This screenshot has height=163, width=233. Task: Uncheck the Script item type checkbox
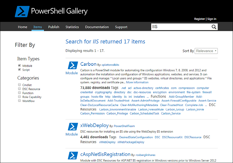click(x=19, y=69)
